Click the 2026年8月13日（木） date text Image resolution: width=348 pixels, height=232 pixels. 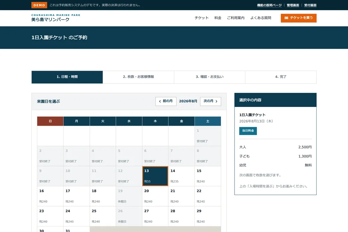256,121
